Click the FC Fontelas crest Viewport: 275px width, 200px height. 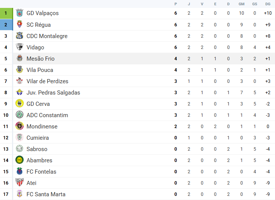pos(20,171)
